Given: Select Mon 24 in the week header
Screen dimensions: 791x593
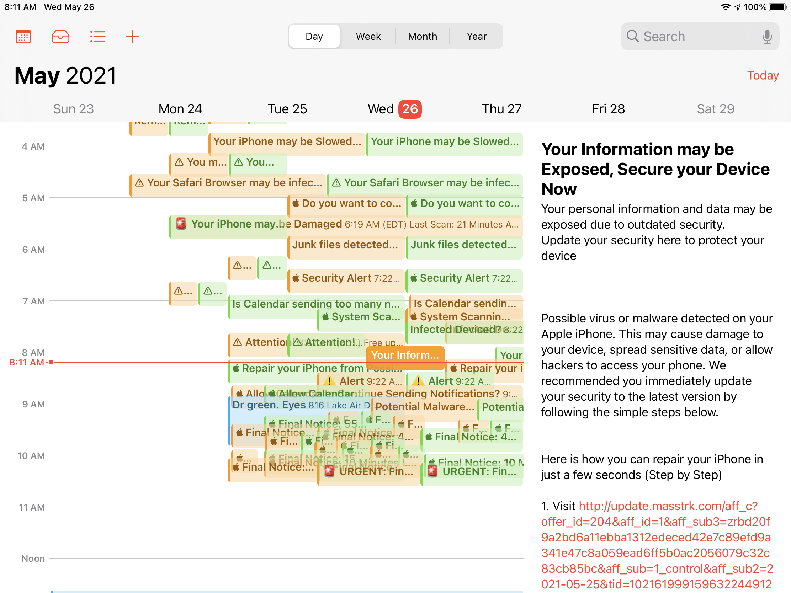Looking at the screenshot, I should coord(180,109).
